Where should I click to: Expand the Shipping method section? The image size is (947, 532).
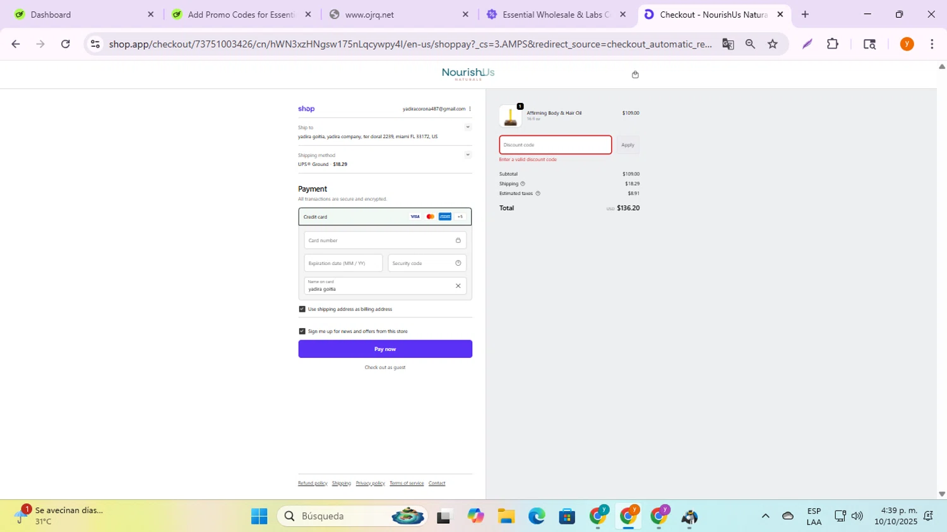pyautogui.click(x=468, y=155)
